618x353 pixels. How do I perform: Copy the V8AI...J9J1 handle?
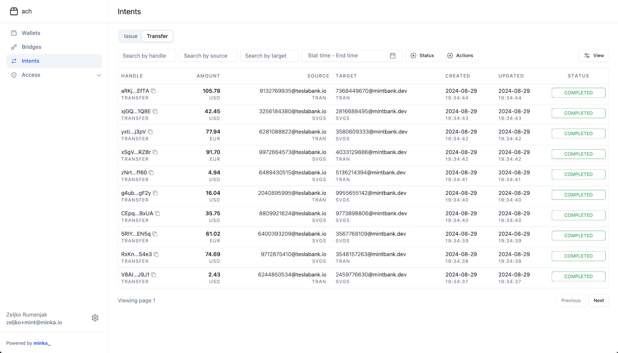[154, 275]
